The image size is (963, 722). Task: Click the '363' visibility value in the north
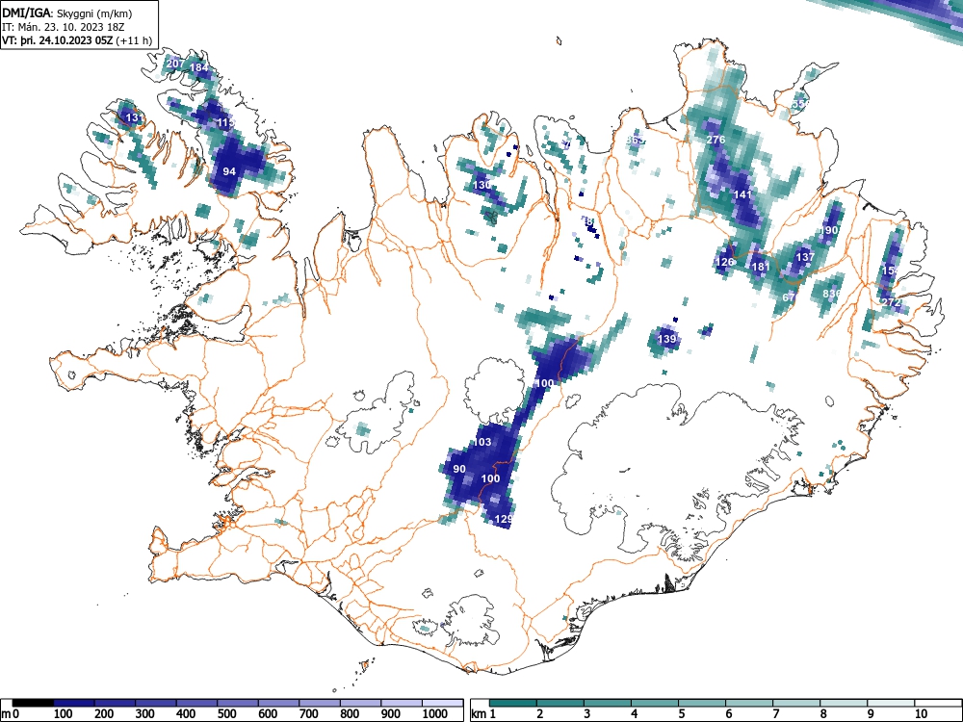635,140
